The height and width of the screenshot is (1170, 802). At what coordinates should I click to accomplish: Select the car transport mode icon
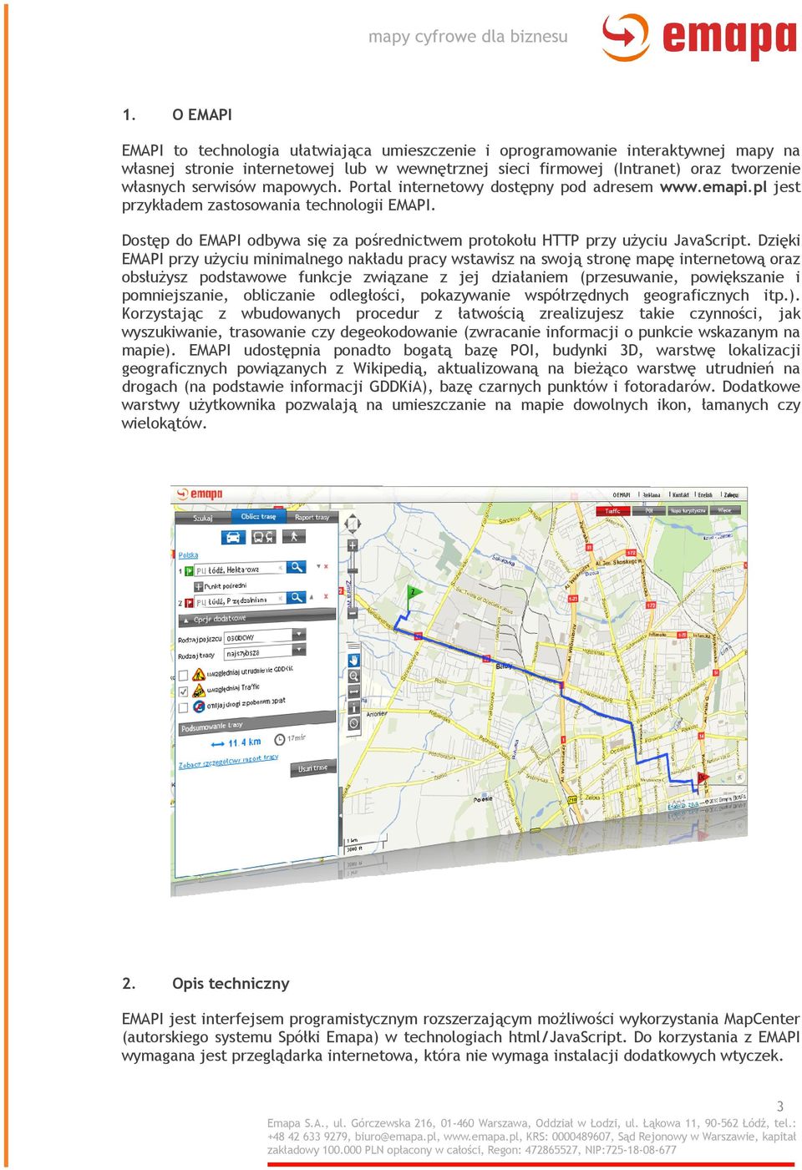pyautogui.click(x=233, y=537)
